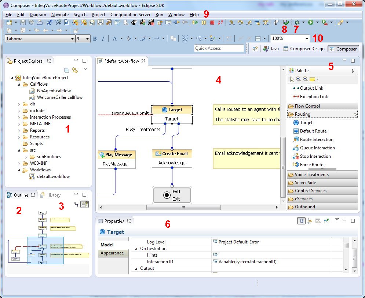Click the green Run icon
This screenshot has height=298, width=365.
click(x=311, y=22)
